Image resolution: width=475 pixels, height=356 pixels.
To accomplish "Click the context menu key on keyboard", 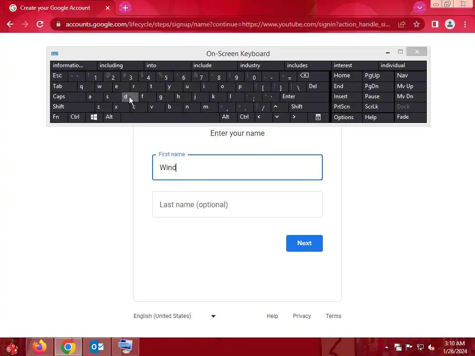I will [x=318, y=117].
